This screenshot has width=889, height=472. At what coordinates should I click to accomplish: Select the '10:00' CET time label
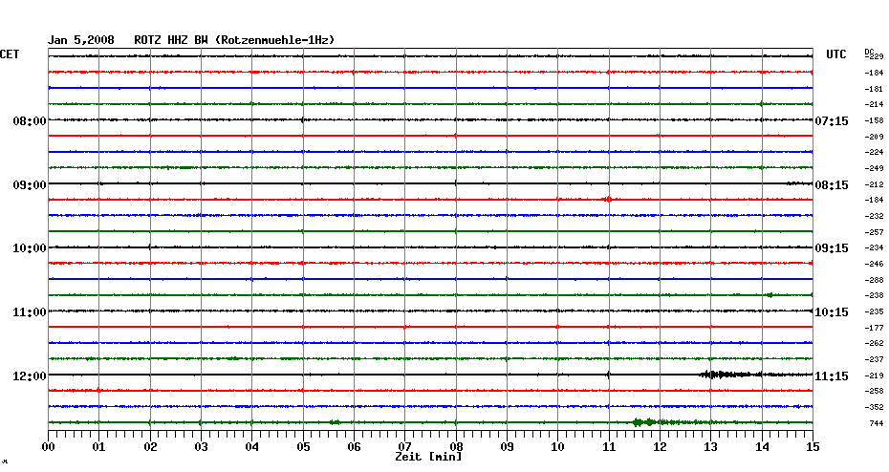tap(30, 248)
